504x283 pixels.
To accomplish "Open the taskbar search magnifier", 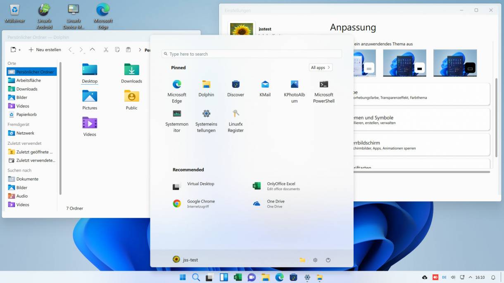I will [x=196, y=277].
